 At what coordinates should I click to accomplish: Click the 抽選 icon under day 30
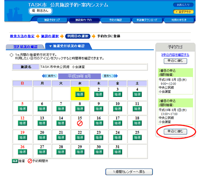point(99,152)
